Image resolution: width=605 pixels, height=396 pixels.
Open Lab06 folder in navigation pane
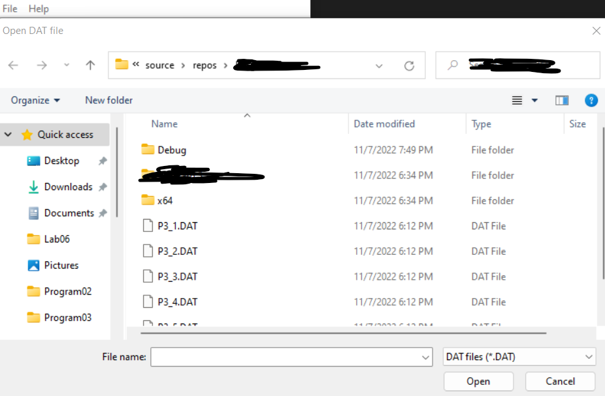[x=57, y=239]
